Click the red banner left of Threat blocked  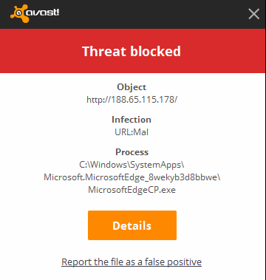(x=41, y=51)
